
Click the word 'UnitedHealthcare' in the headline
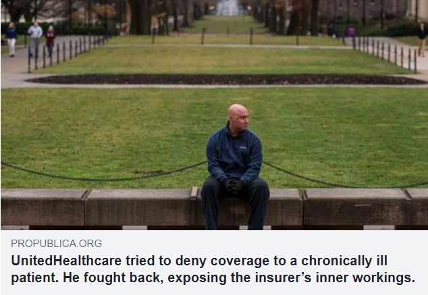66,261
